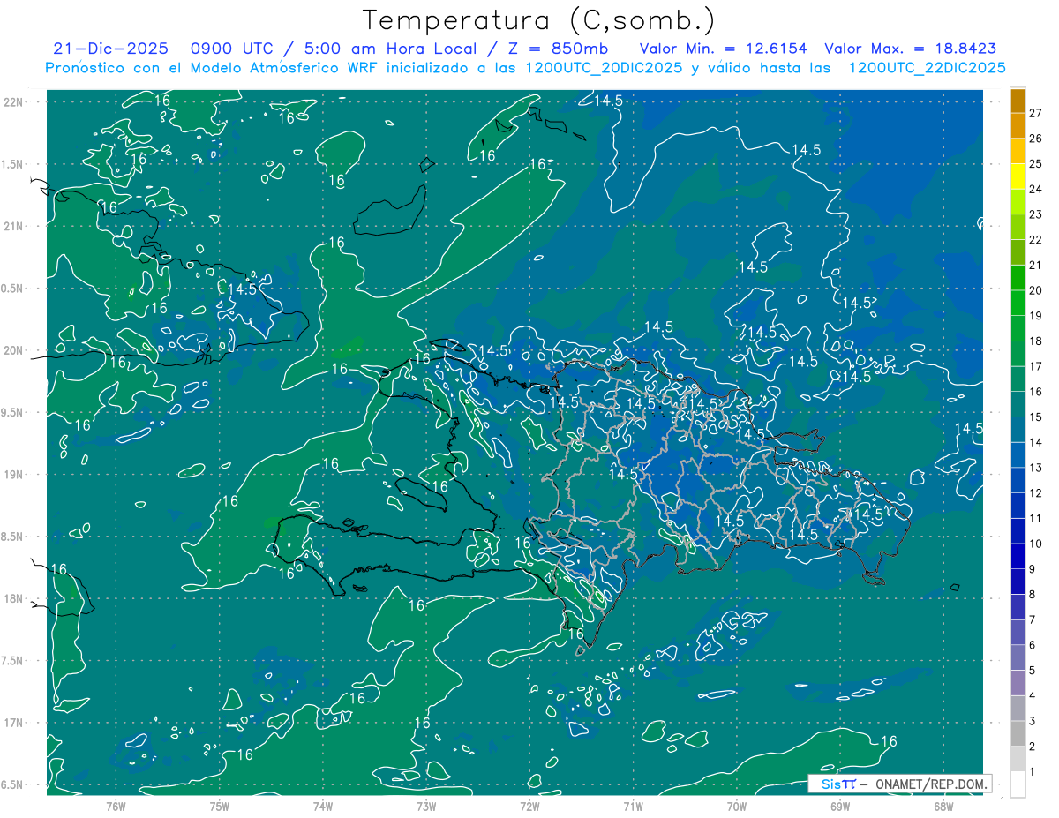1059x818 pixels.
Task: Click latitude axis label "17N"
Action: pyautogui.click(x=14, y=723)
